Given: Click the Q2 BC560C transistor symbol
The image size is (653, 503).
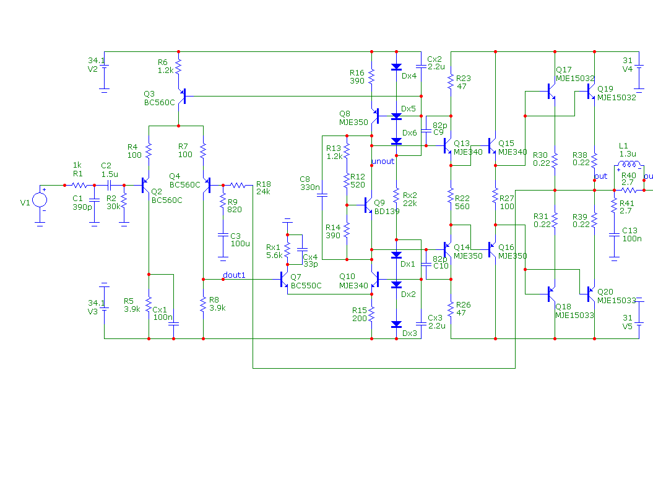Looking at the screenshot, I should (145, 185).
